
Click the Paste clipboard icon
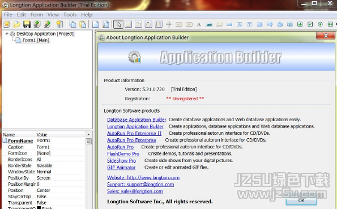pyautogui.click(x=83, y=24)
